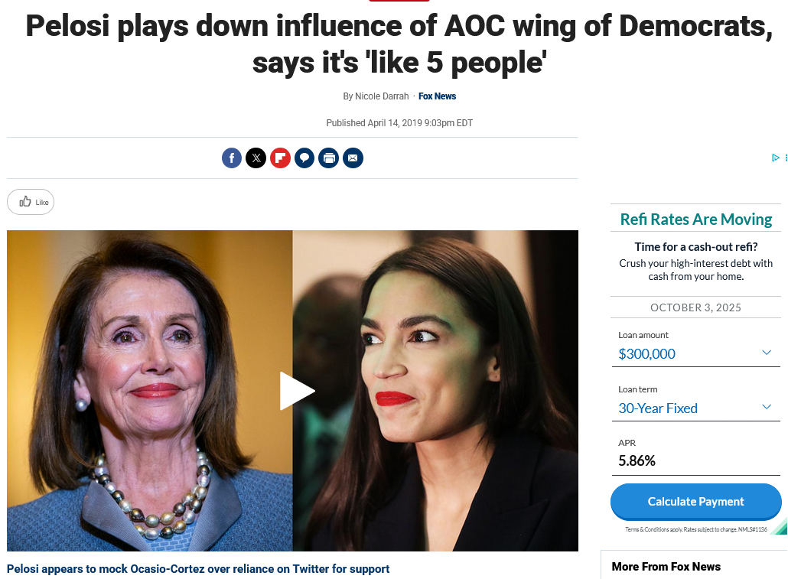Open the Loan term 30-Year Fixed dropdown
This screenshot has height=579, width=788.
(x=767, y=407)
